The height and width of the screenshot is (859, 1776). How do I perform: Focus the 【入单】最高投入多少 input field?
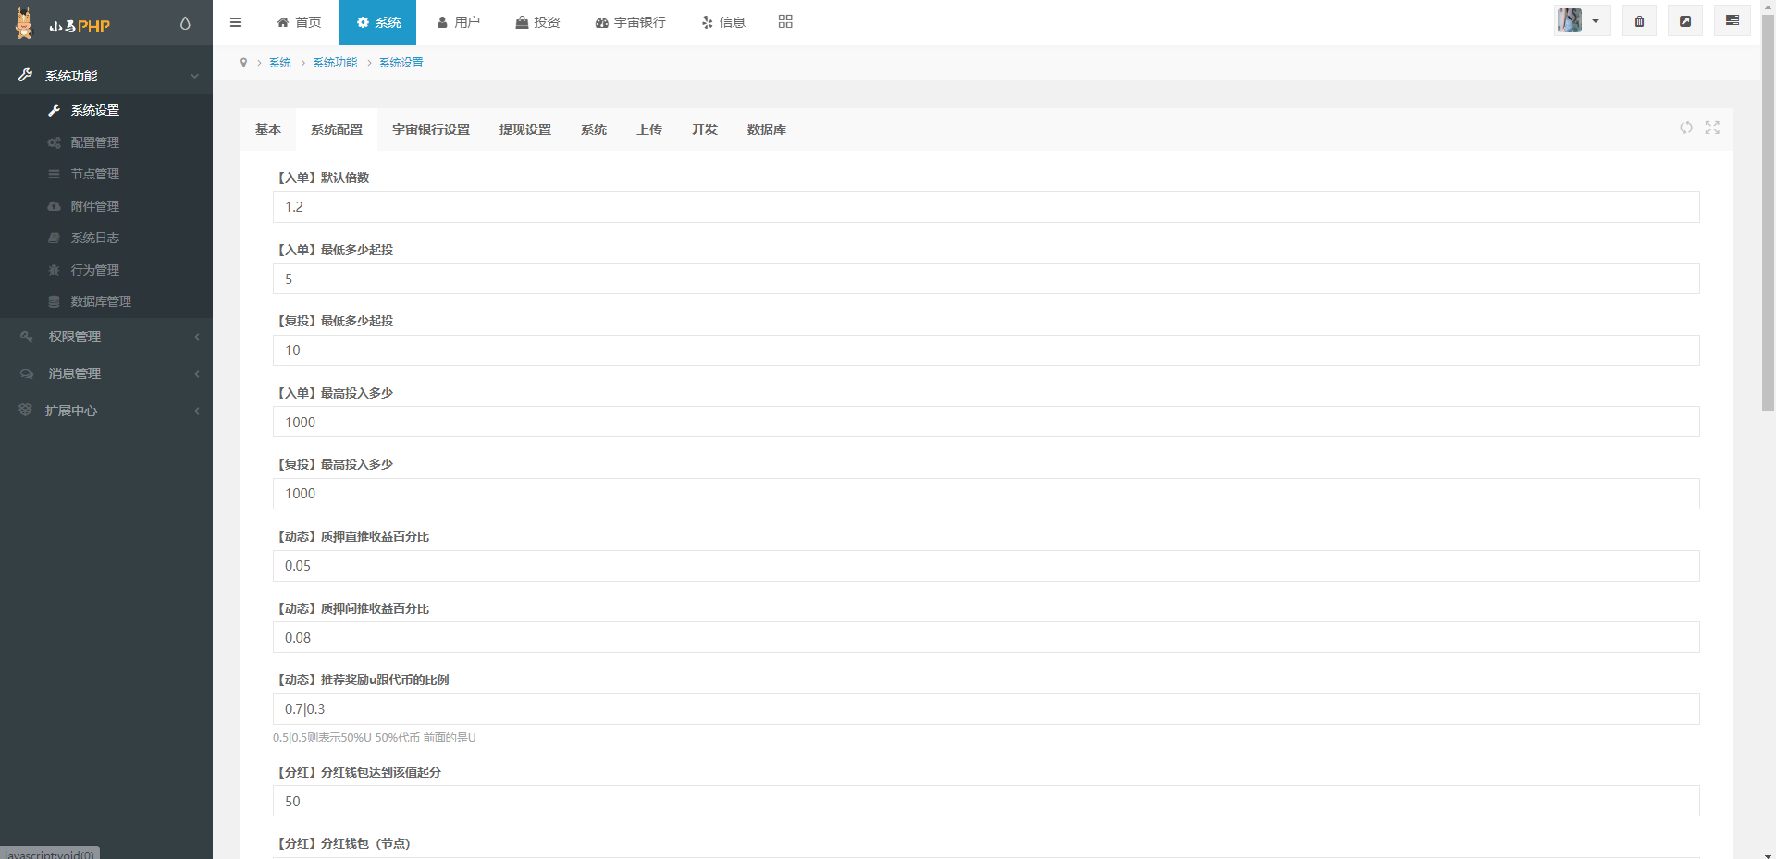[986, 422]
